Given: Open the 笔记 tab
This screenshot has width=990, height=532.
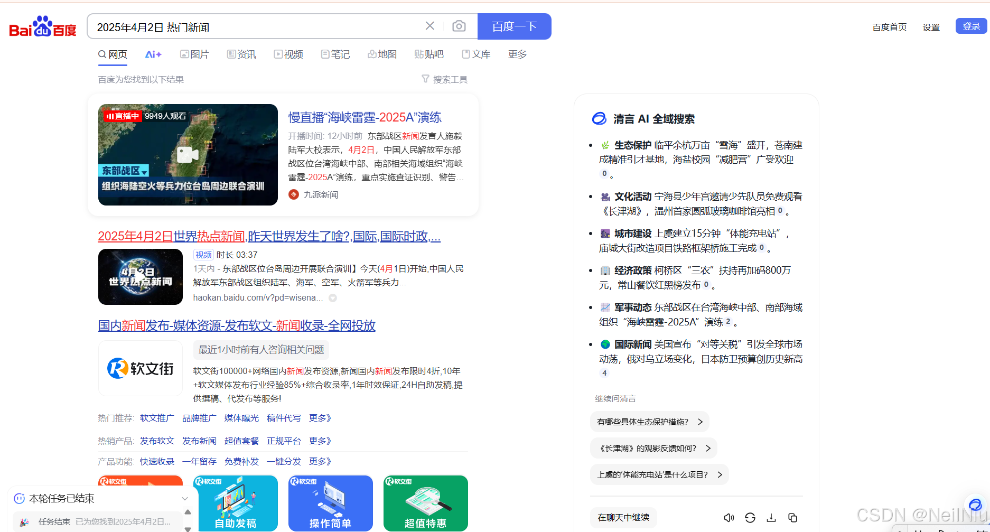Looking at the screenshot, I should coord(335,54).
